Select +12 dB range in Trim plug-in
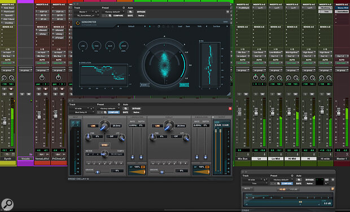 [x=294, y=189]
